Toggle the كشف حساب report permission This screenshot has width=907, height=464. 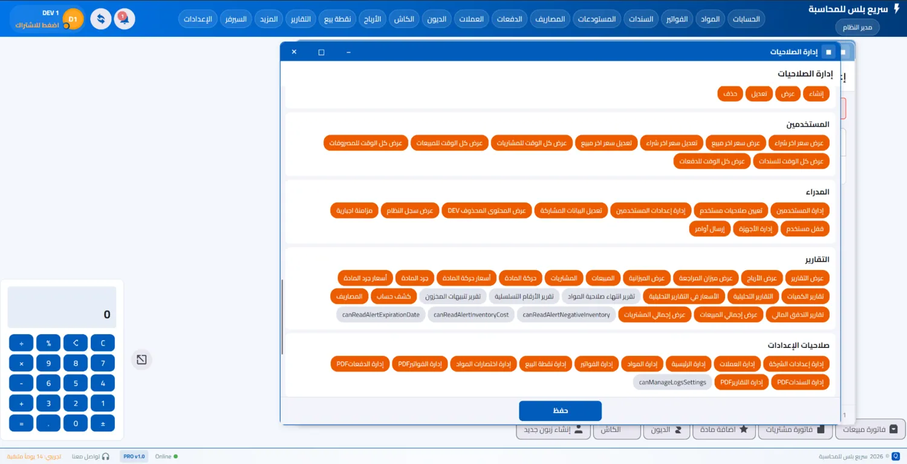click(x=394, y=297)
